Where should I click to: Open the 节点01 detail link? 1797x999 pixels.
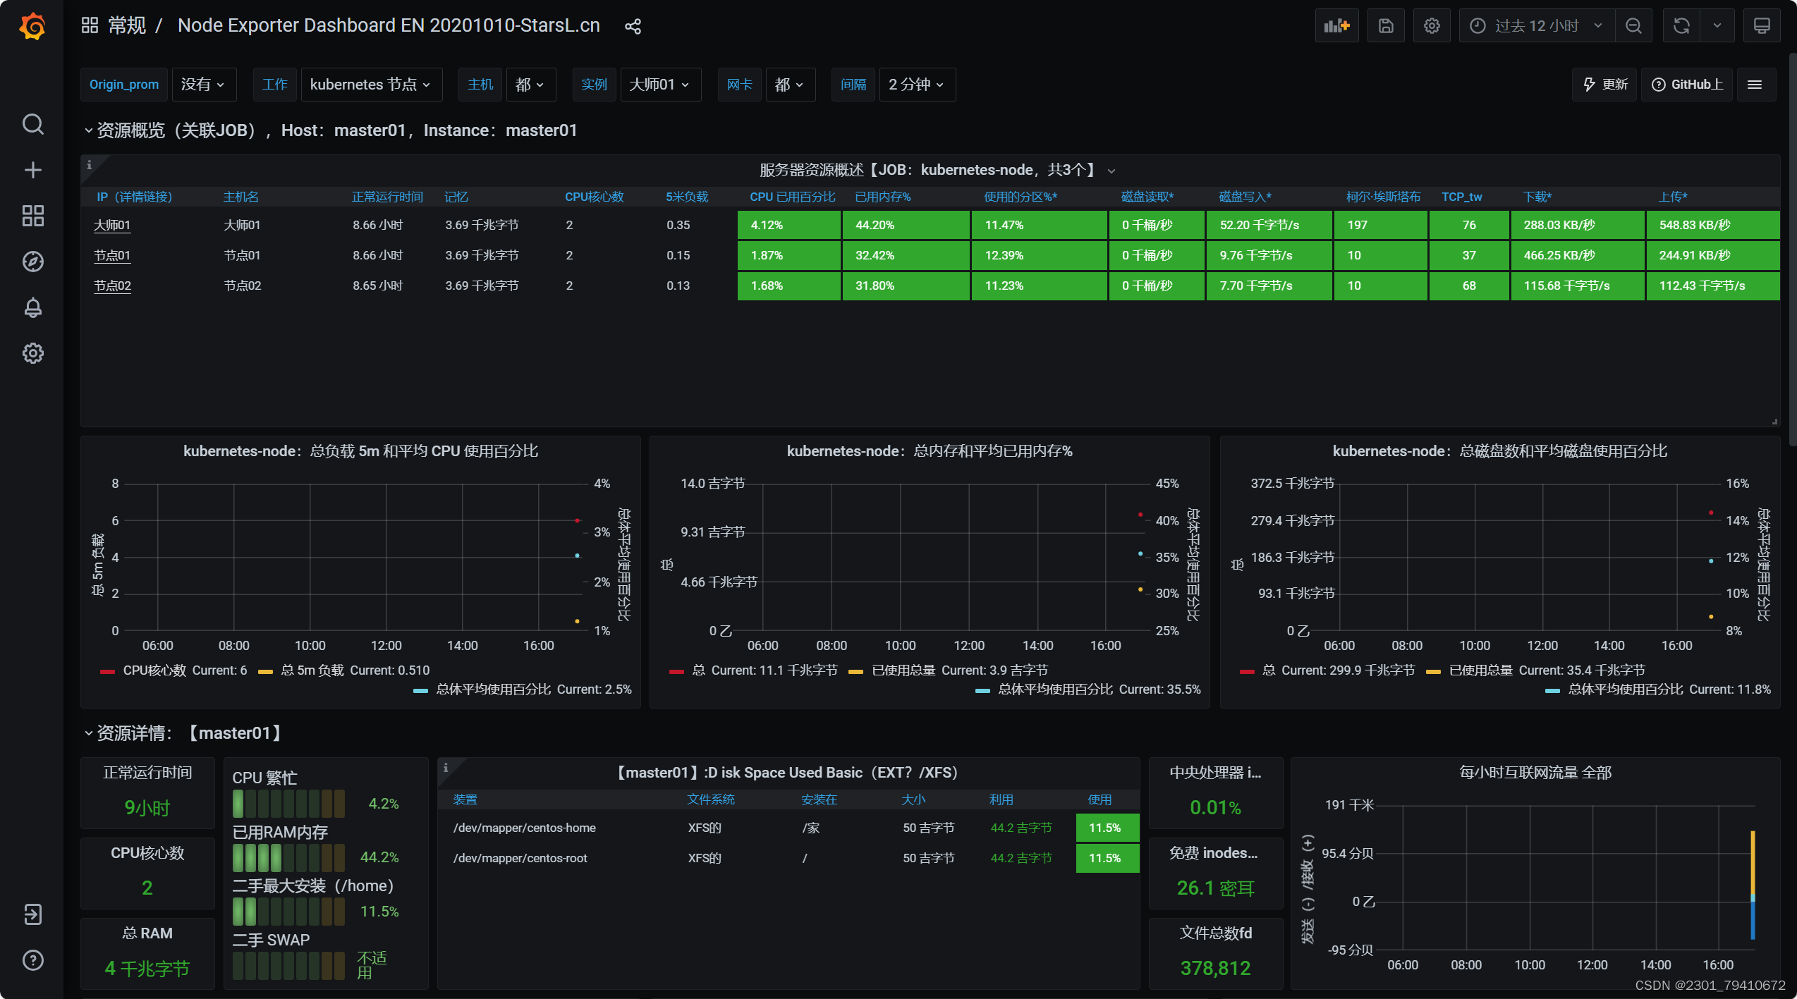tap(112, 255)
